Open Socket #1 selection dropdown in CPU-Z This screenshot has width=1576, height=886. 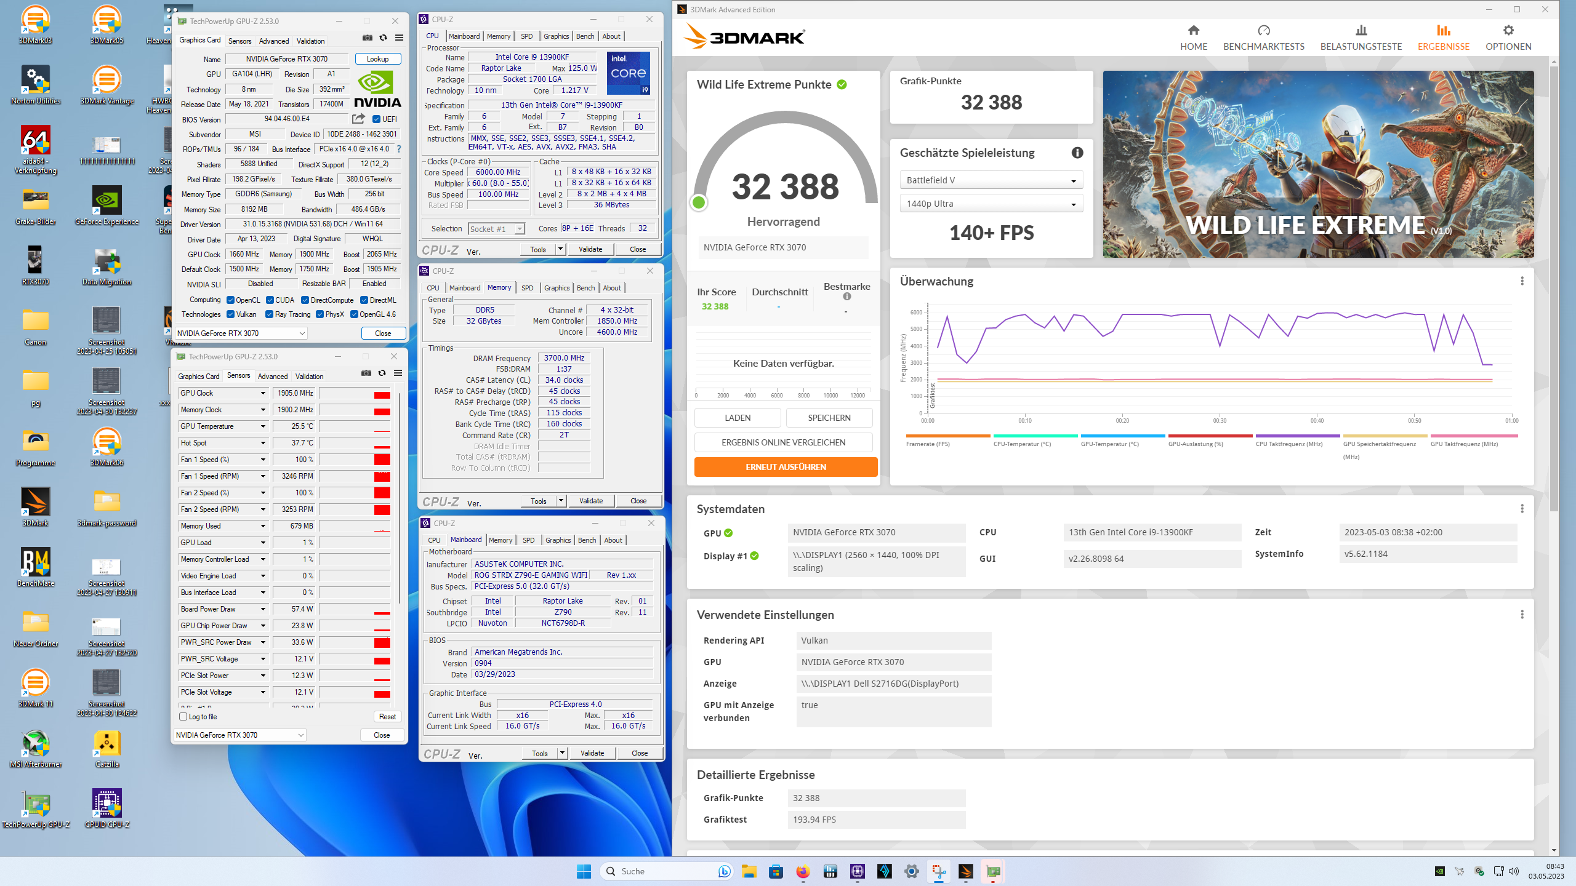pos(496,229)
